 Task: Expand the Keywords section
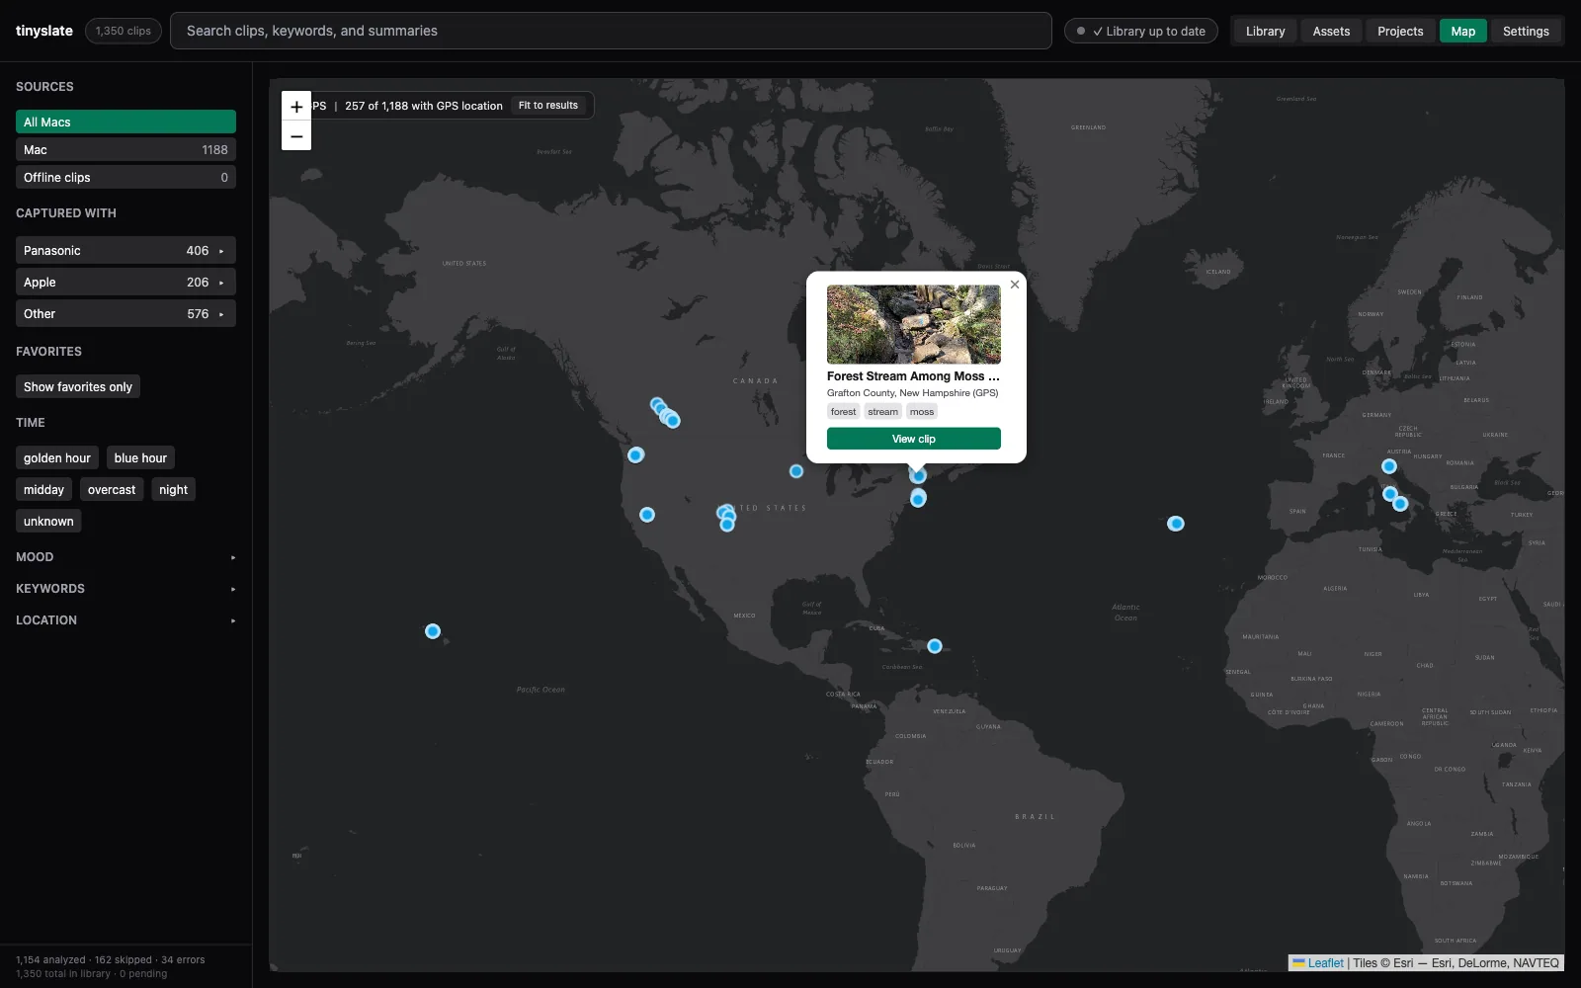tap(125, 588)
